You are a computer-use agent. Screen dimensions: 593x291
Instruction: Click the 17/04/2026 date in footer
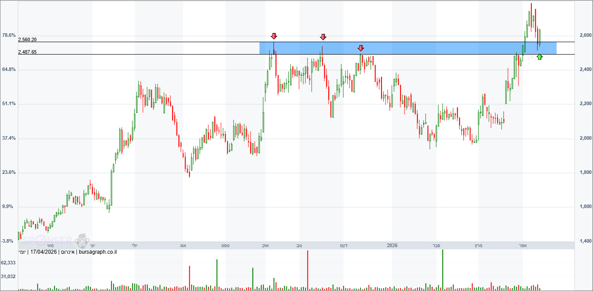[x=43, y=252]
